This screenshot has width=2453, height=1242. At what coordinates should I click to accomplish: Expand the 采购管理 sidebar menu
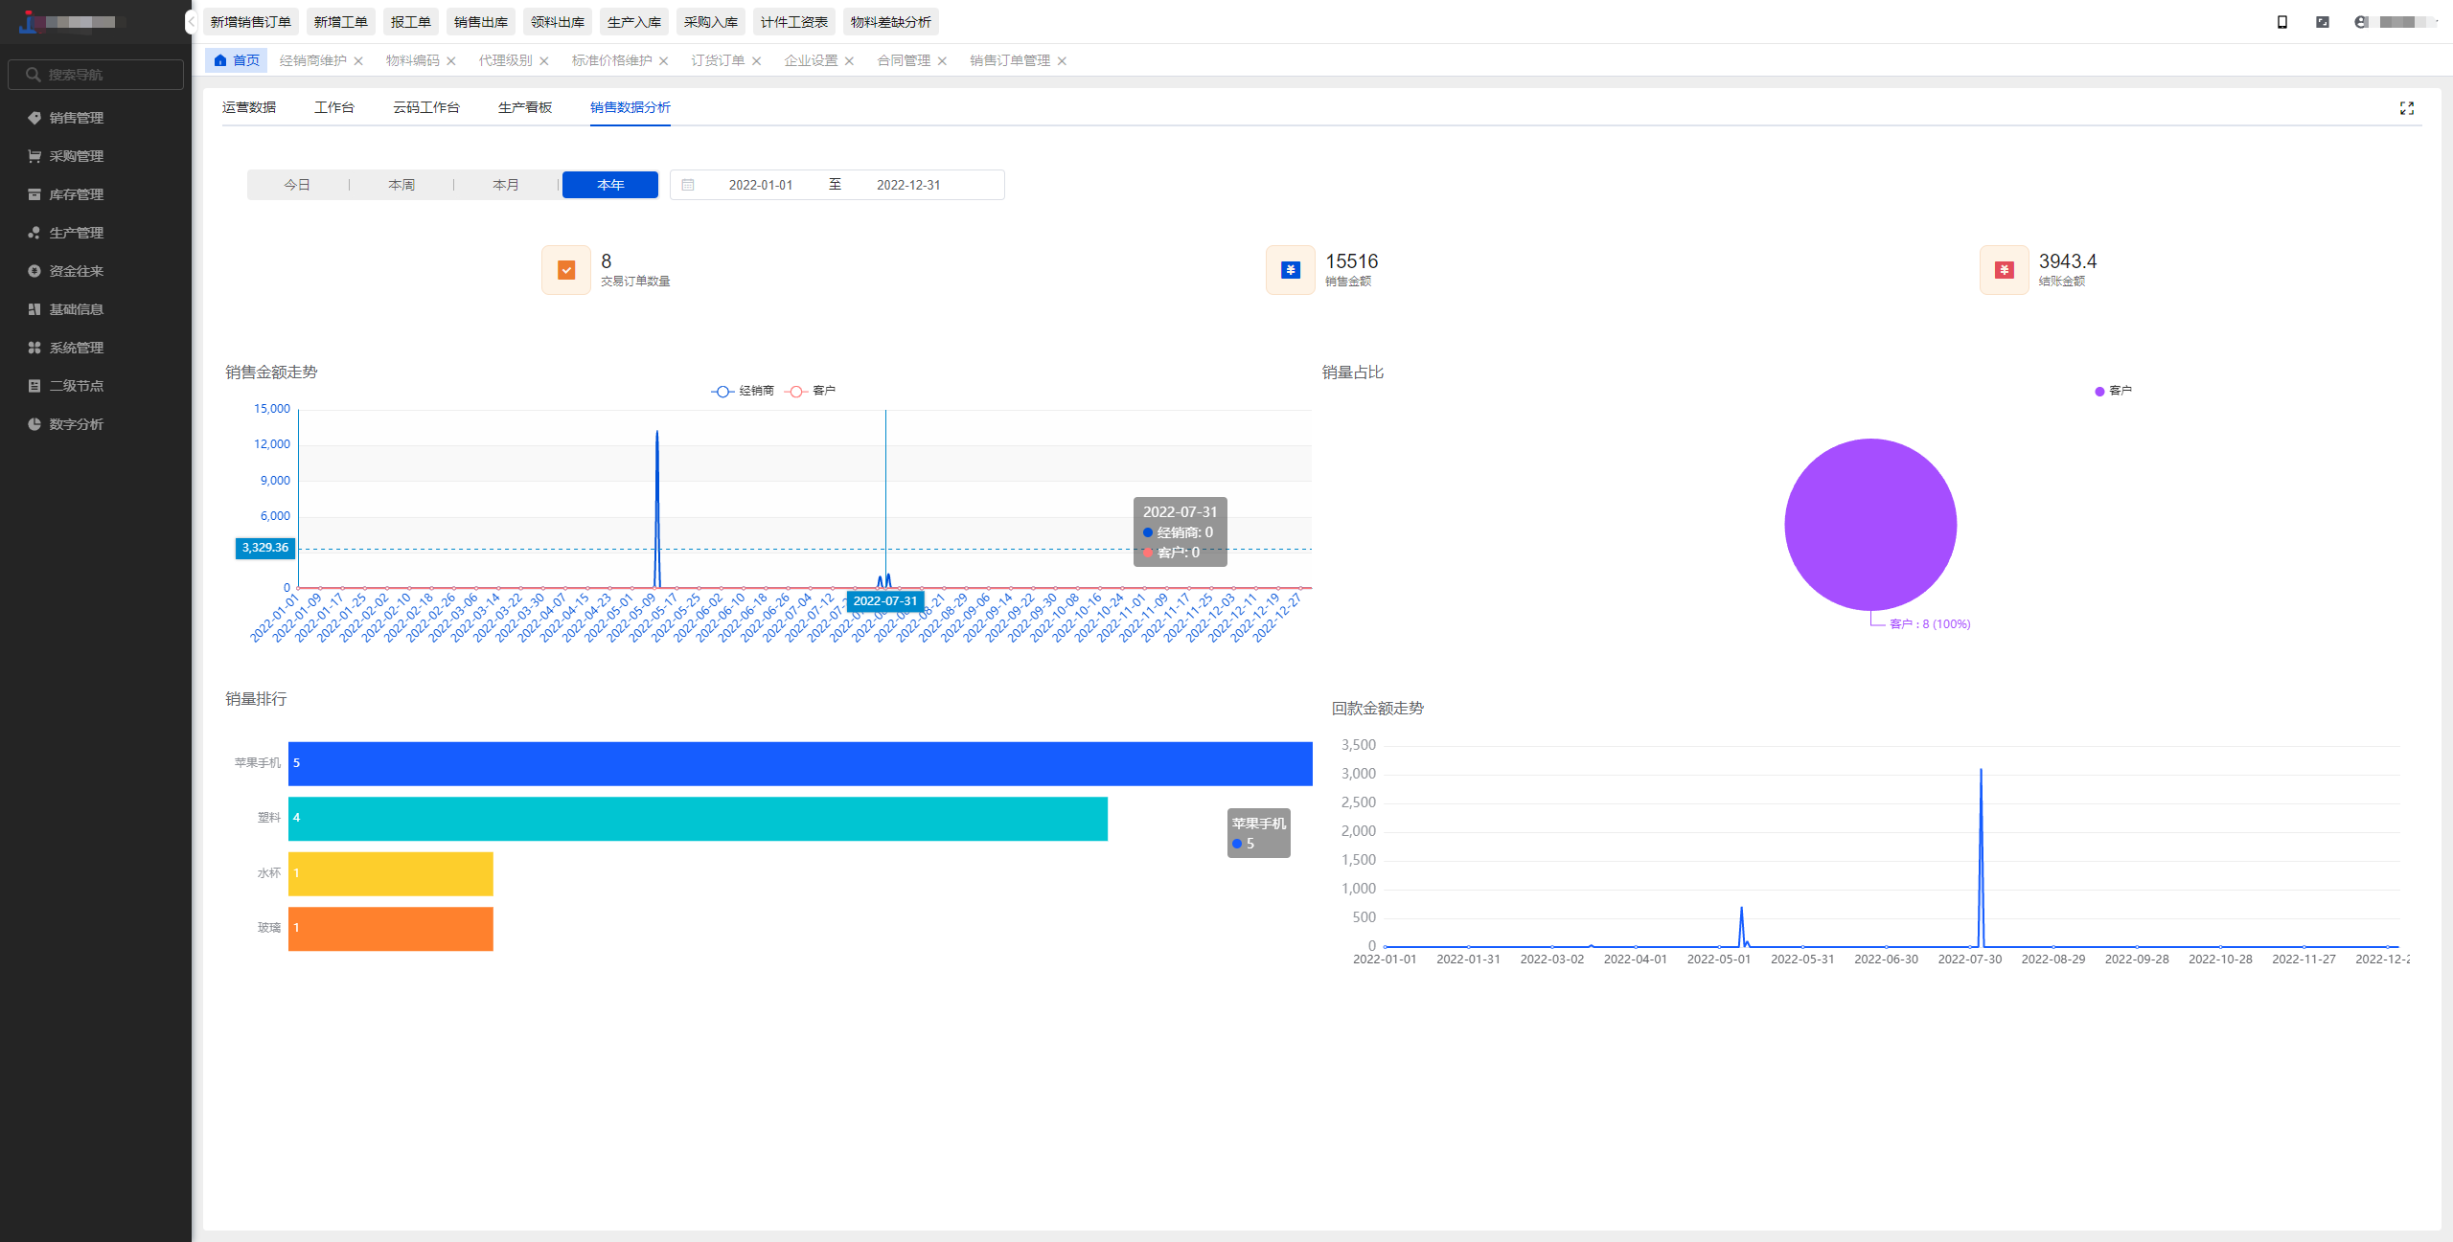coord(96,156)
